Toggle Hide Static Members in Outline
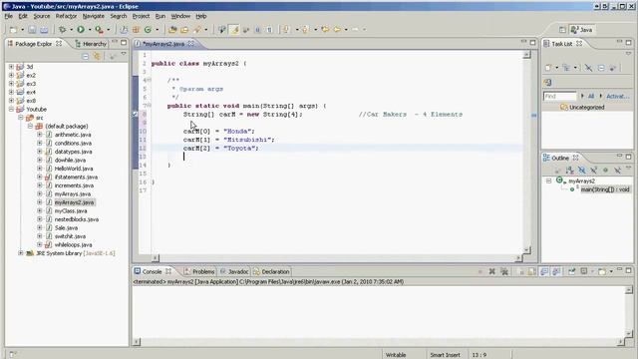The height and width of the screenshot is (359, 638). click(594, 171)
